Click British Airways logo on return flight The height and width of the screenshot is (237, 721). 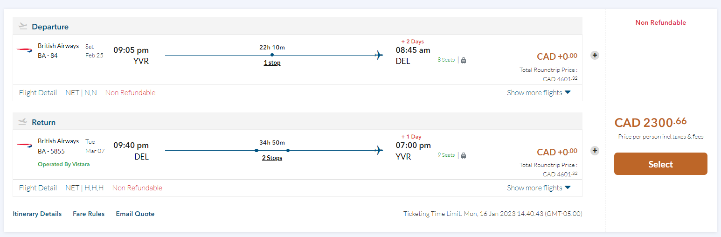coord(25,145)
